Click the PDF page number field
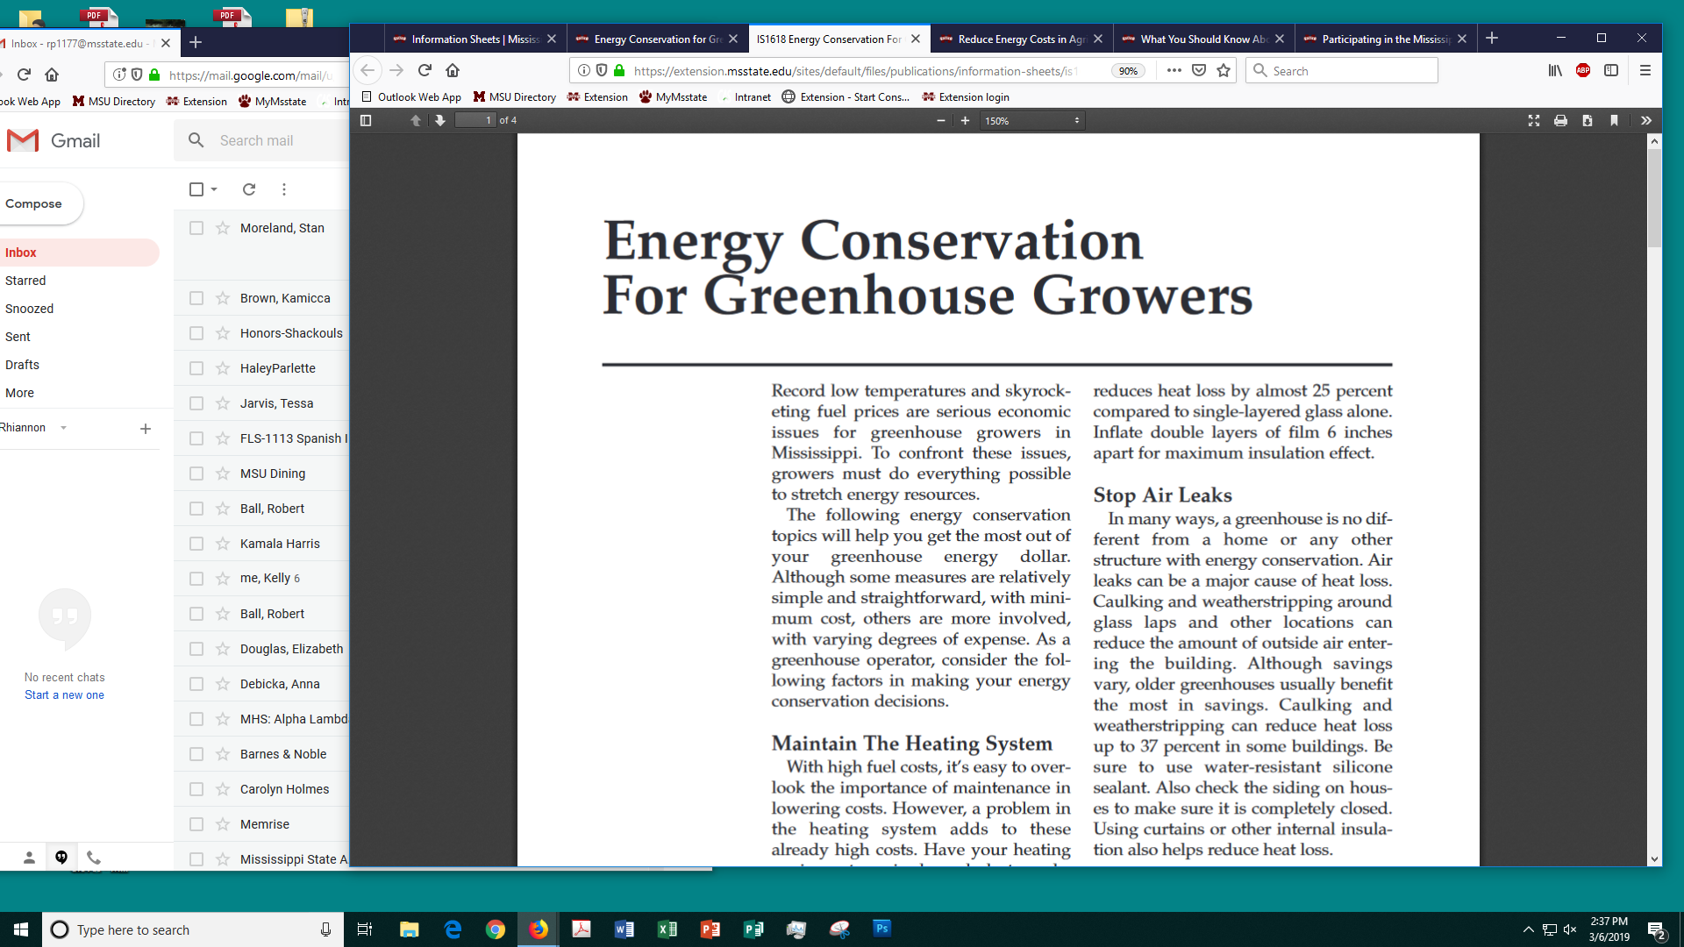Viewport: 1684px width, 947px height. coord(475,120)
